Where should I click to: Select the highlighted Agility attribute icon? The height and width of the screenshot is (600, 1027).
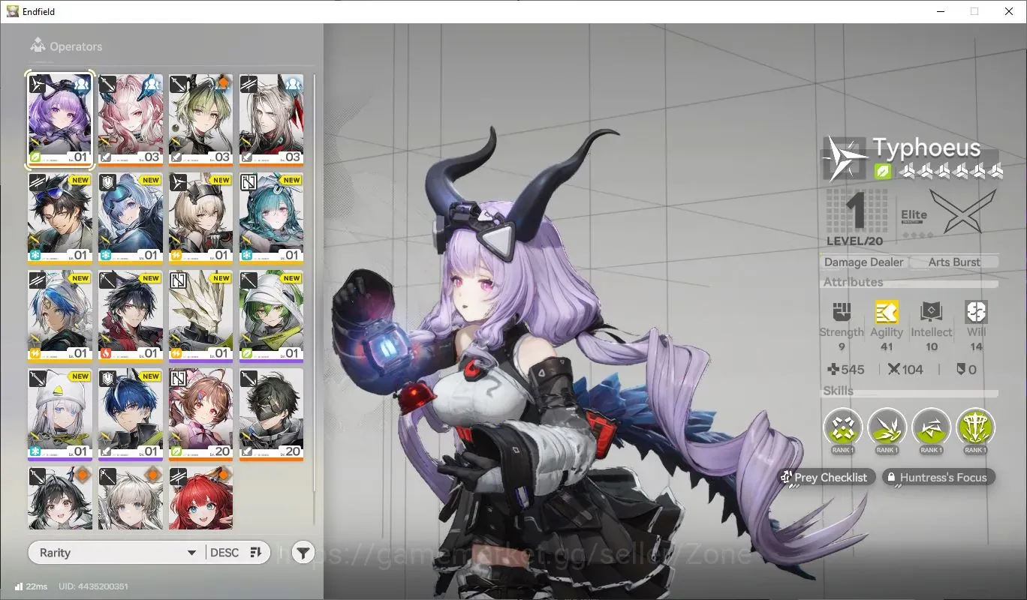887,312
